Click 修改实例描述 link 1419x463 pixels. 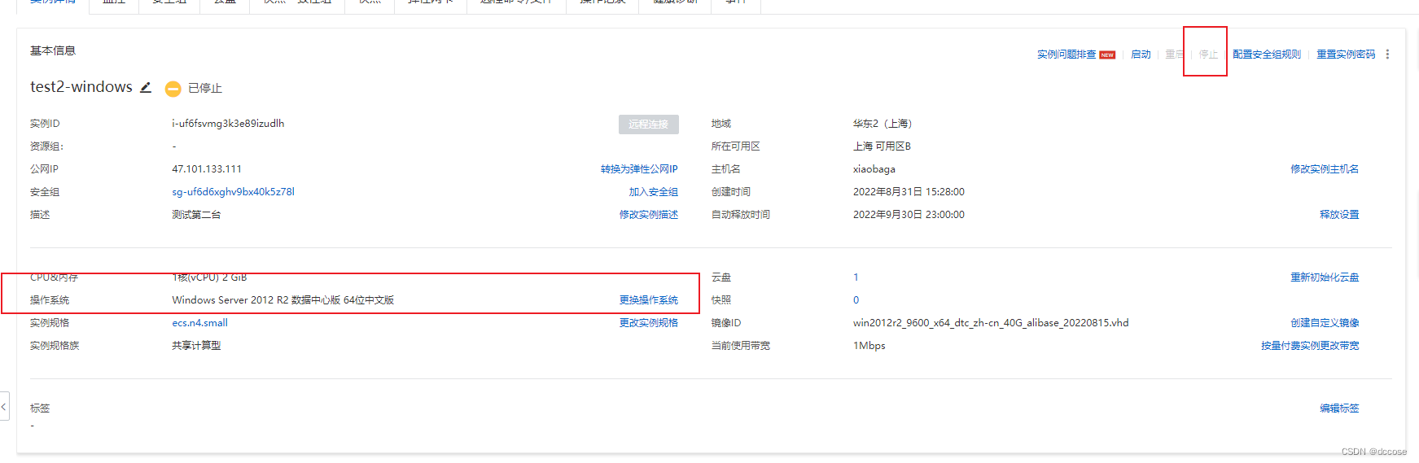pos(648,215)
